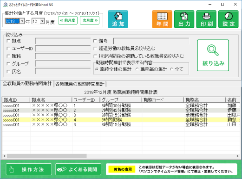Click the app icon in title bar
This screenshot has height=179, width=242.
6,5
